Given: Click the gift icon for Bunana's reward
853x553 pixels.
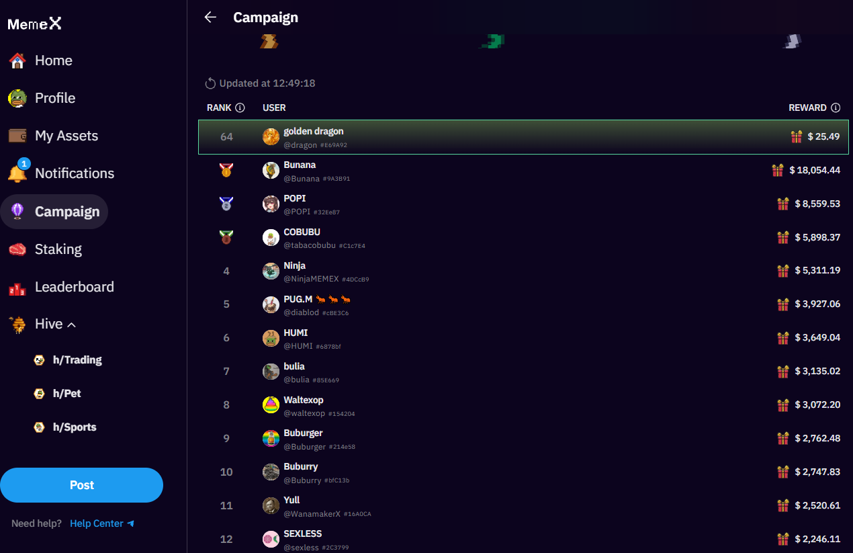Looking at the screenshot, I should 778,170.
